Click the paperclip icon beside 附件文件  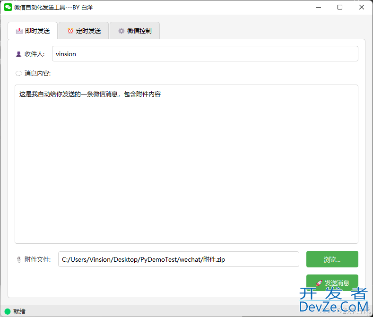pos(18,259)
